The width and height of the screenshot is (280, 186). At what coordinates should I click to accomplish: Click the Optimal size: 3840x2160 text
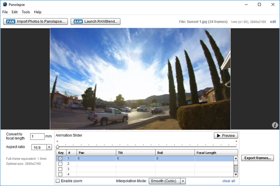tap(23, 164)
